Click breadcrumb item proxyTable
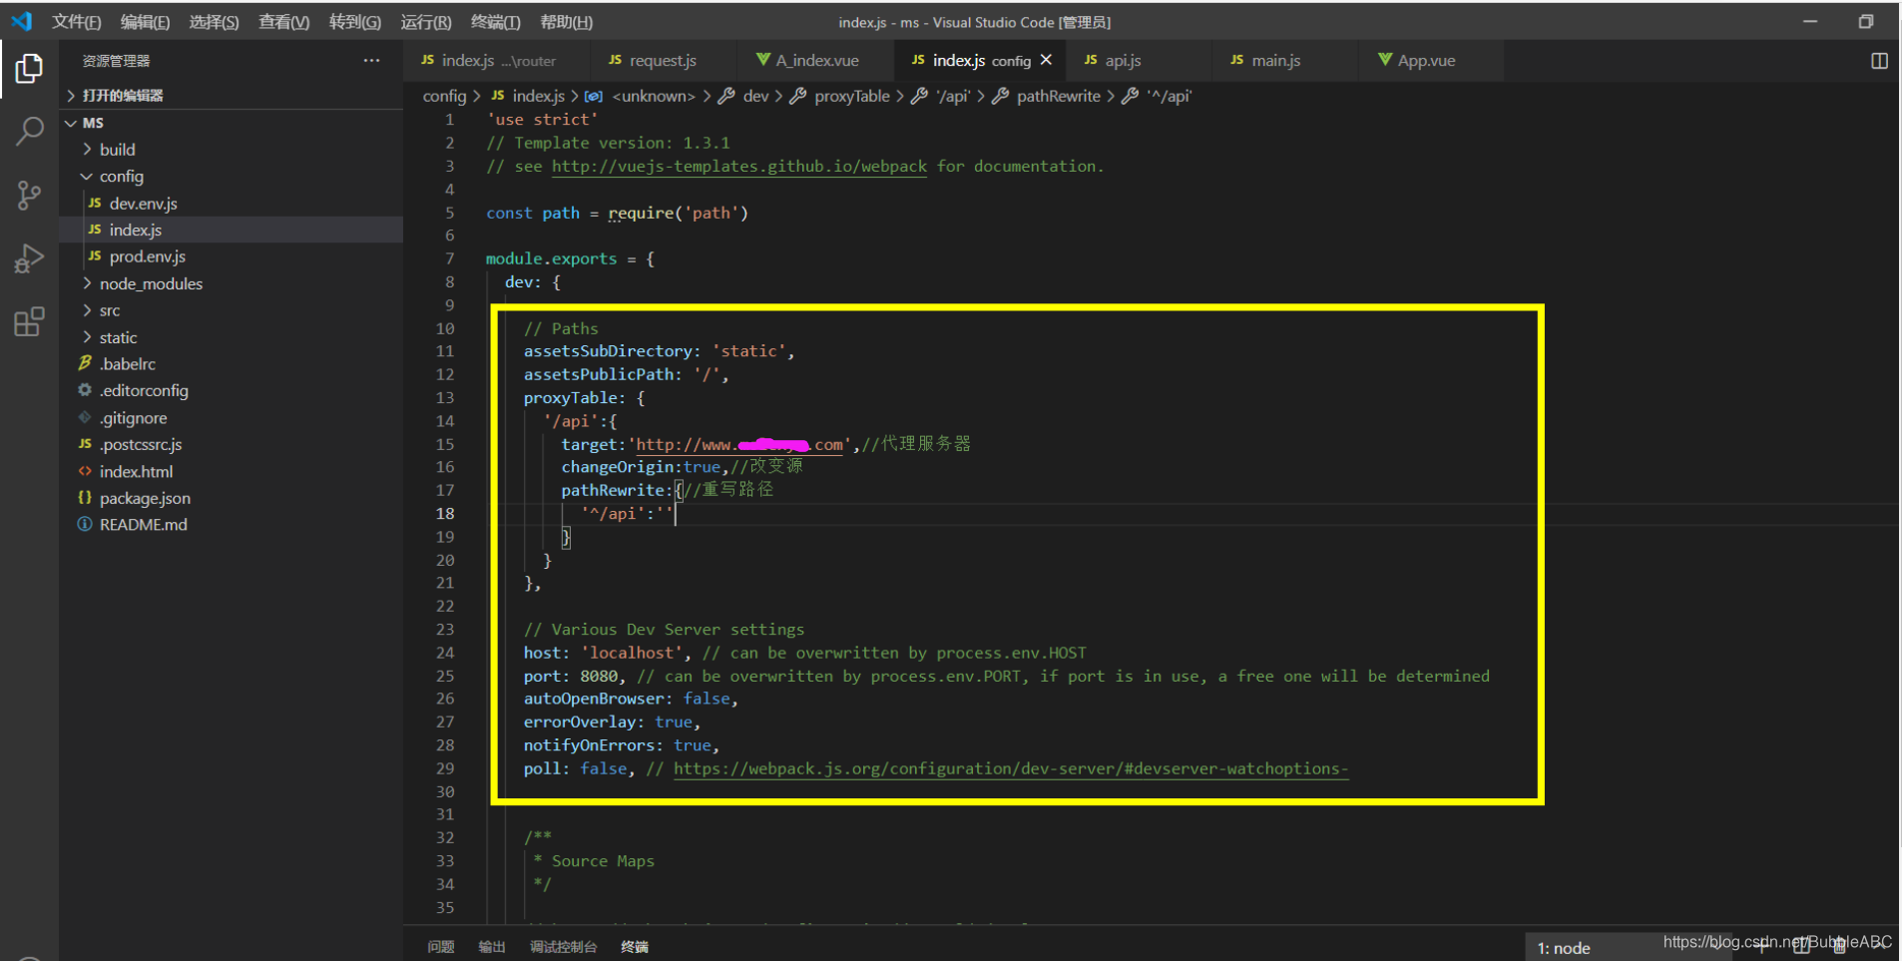Viewport: 1902px width, 961px height. (x=851, y=96)
